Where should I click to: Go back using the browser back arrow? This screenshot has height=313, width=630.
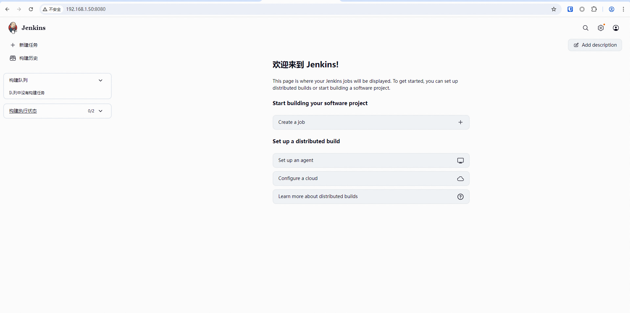7,9
